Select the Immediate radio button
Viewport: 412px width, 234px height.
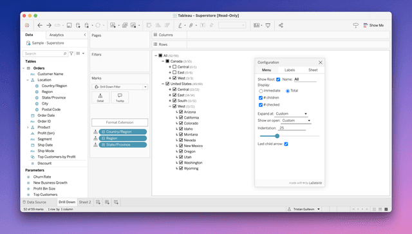(261, 91)
